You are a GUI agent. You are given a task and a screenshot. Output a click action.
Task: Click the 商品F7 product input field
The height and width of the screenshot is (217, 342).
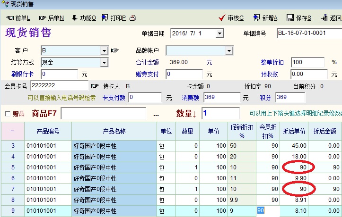pyautogui.click(x=104, y=114)
